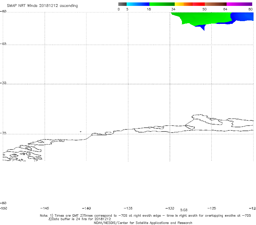Click the green segment of the color bar

pos(162,4)
